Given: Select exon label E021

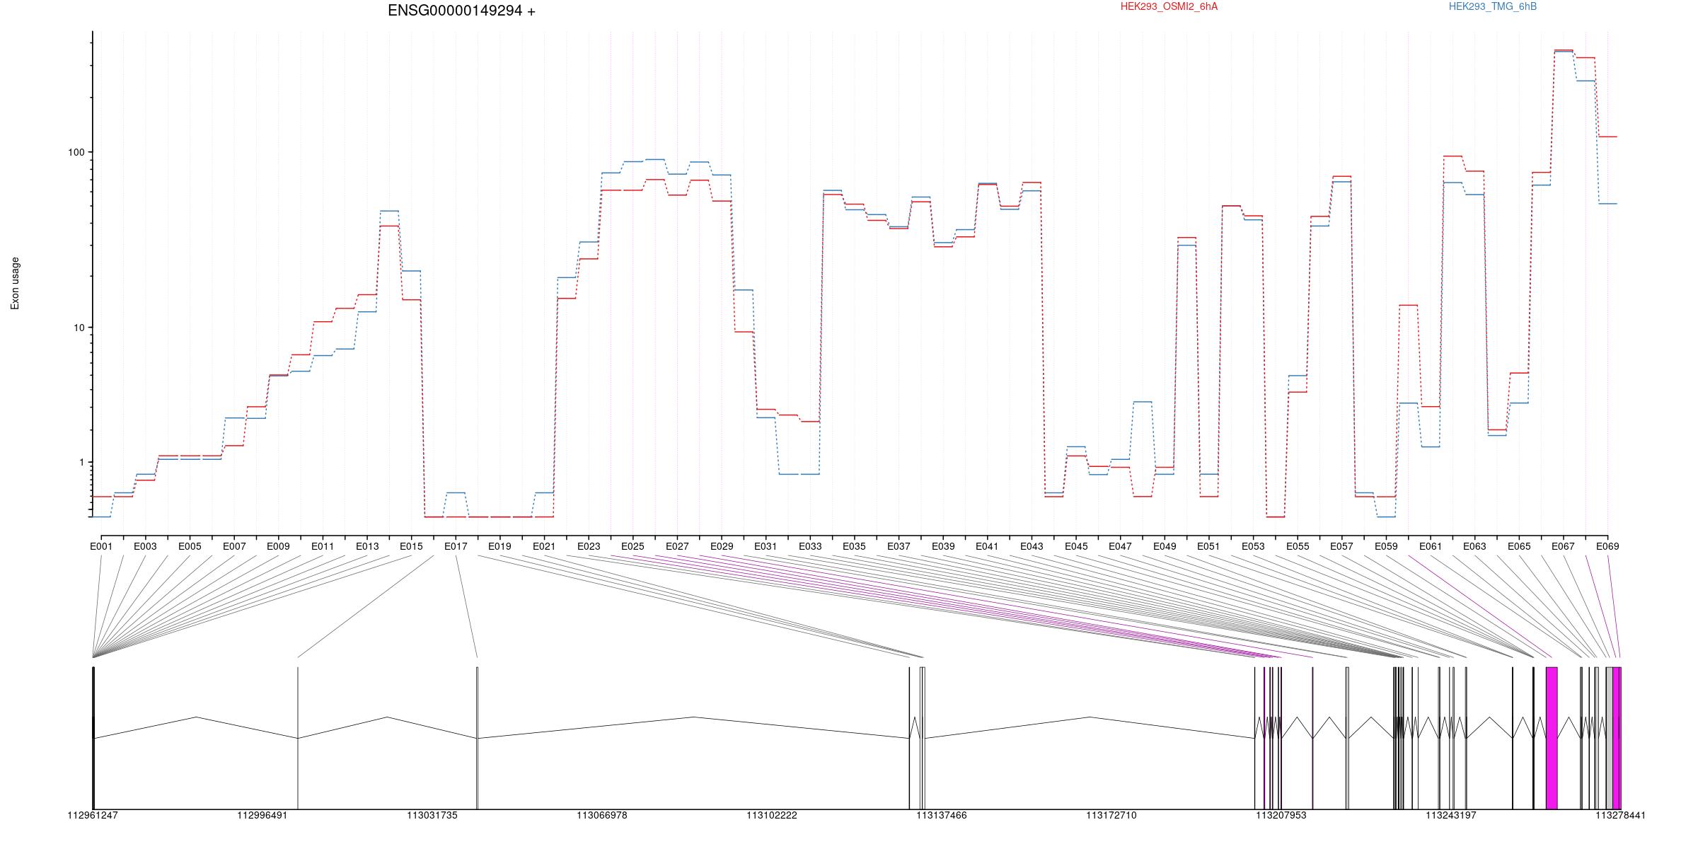Looking at the screenshot, I should [544, 546].
